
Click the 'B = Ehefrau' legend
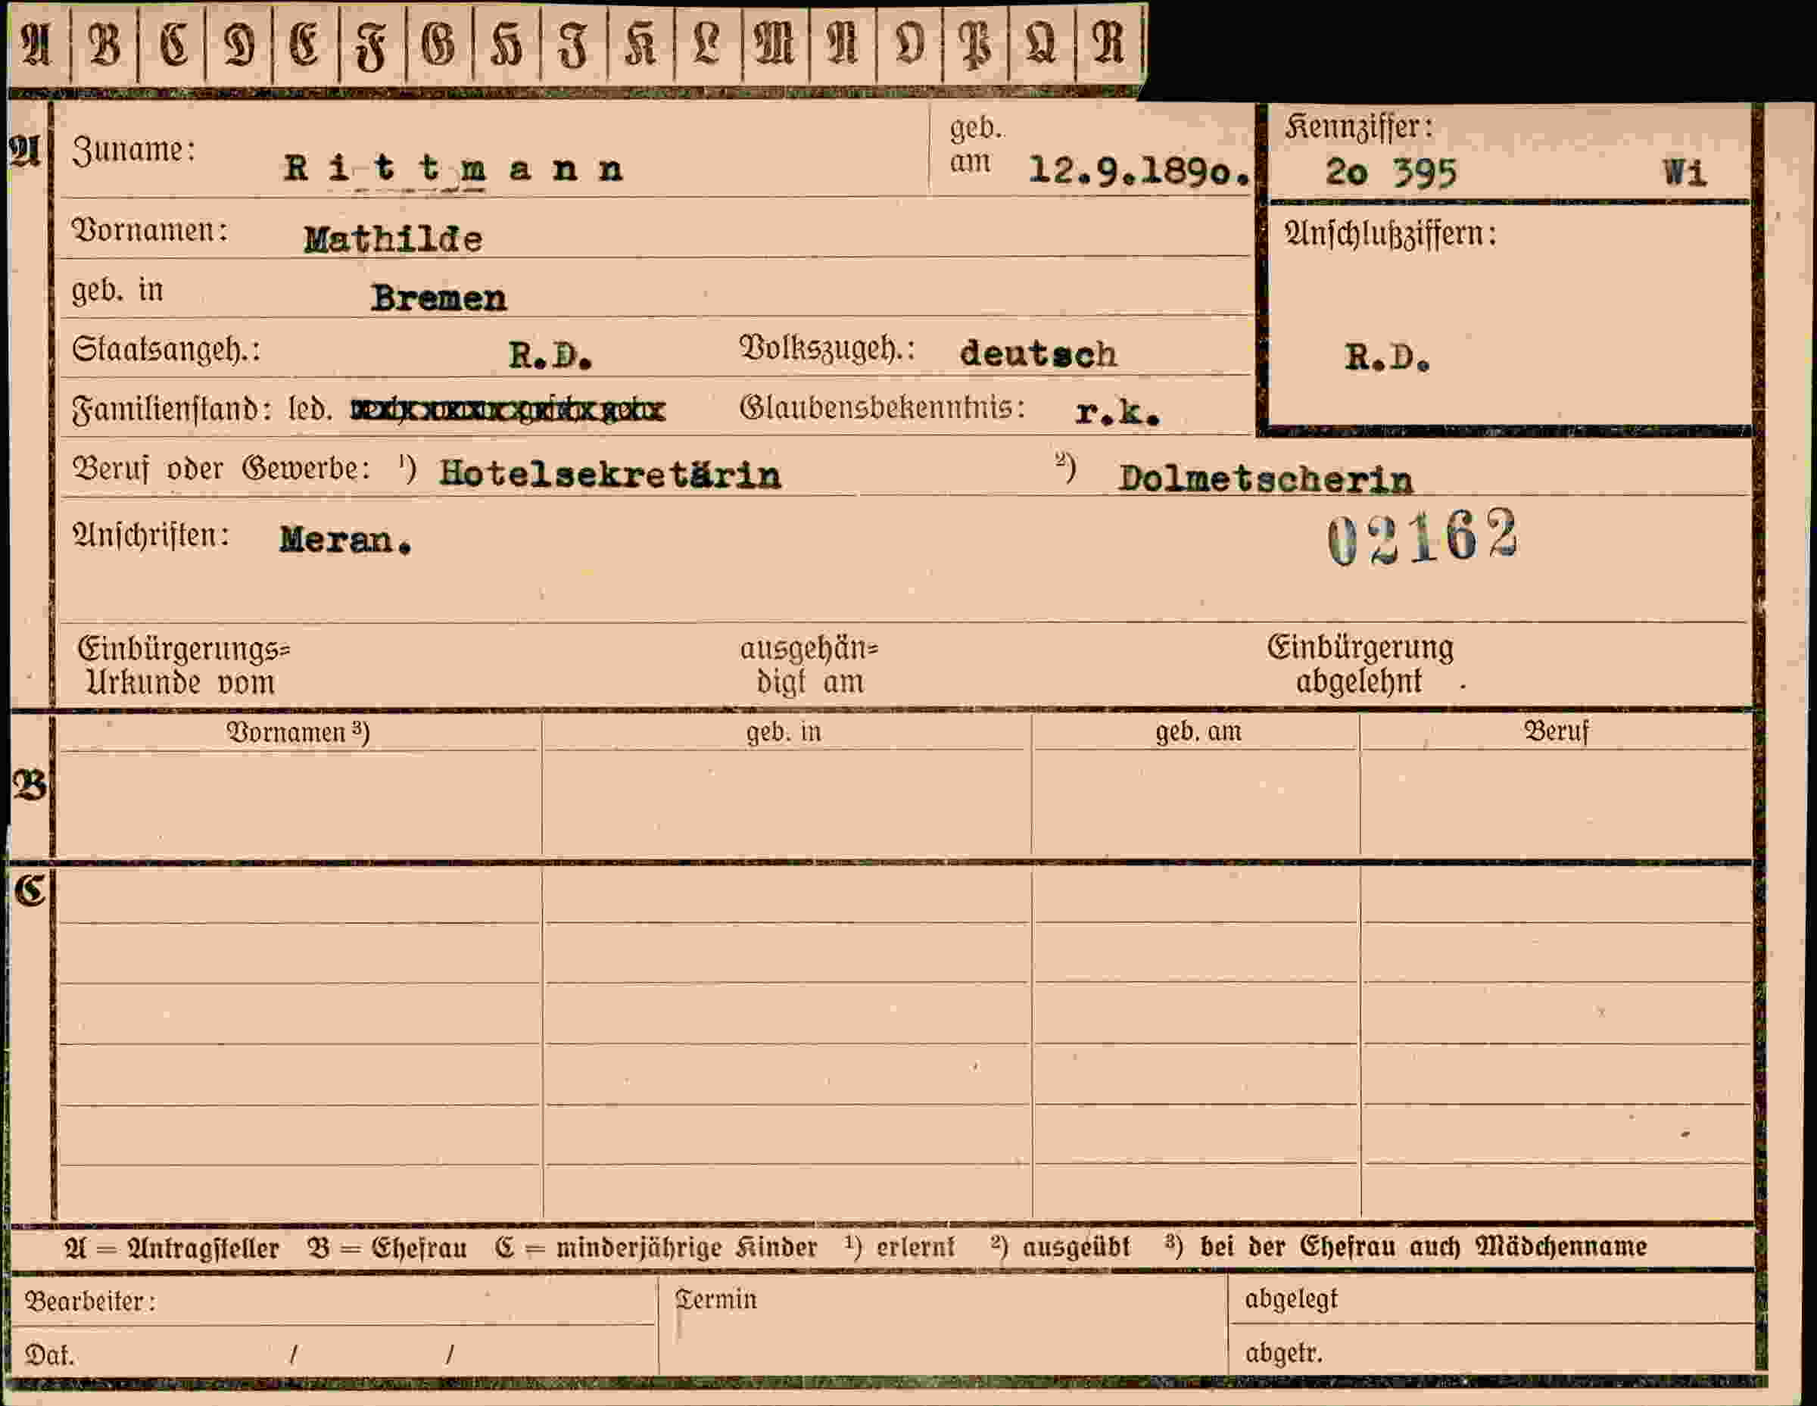(x=388, y=1248)
